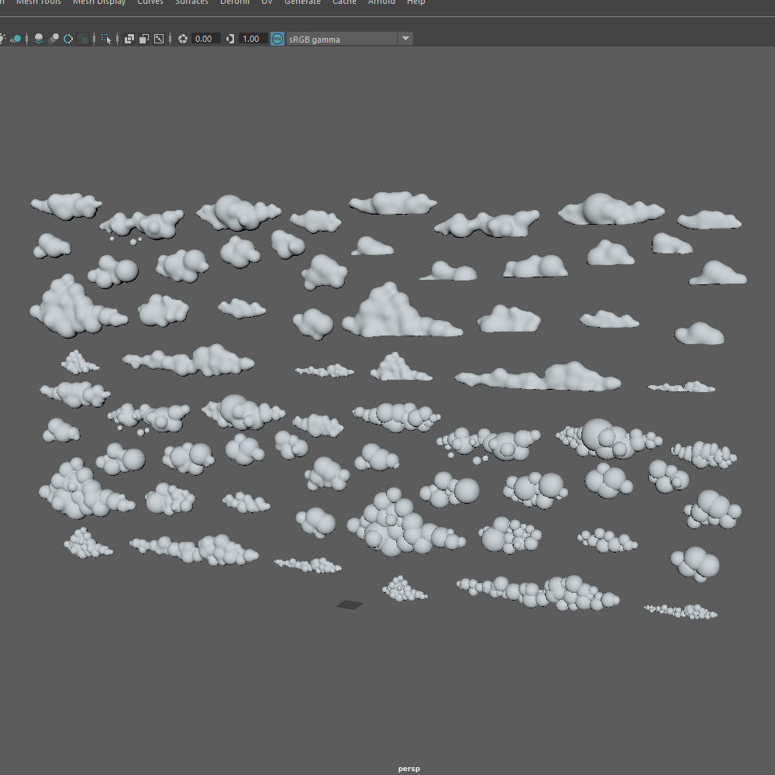Click the gamma value field 1.00
The height and width of the screenshot is (775, 775).
(x=253, y=39)
